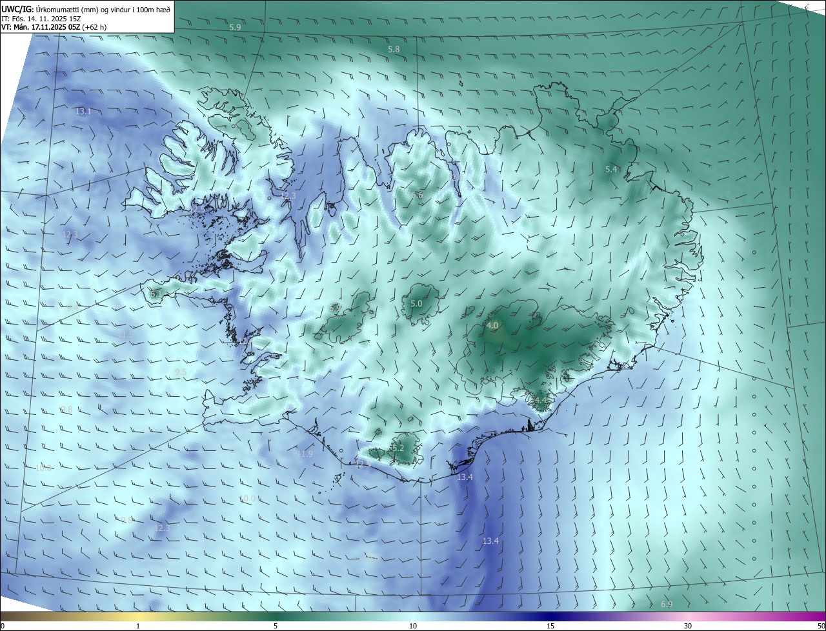The image size is (826, 631).
Task: Click the 0 tick on the color scale
Action: click(3, 626)
